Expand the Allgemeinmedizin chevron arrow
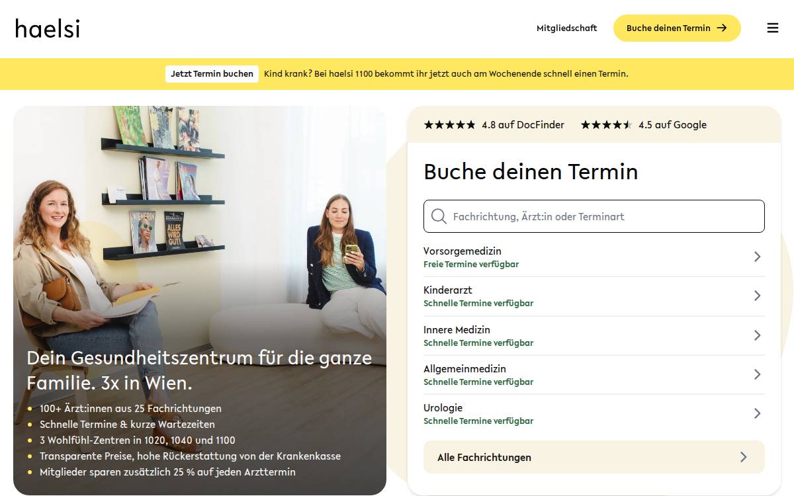Screen dimensions: 794x496 758,374
